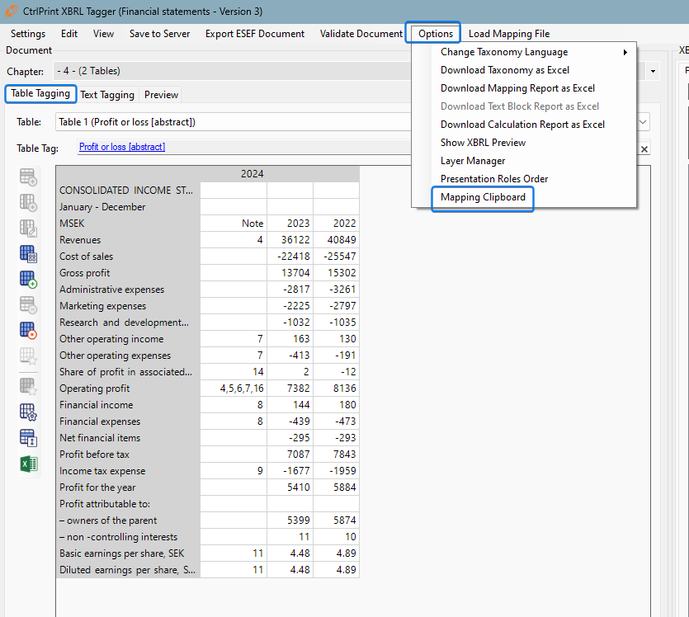
Task: Select Download Taxonomy as Excel
Action: tap(505, 70)
